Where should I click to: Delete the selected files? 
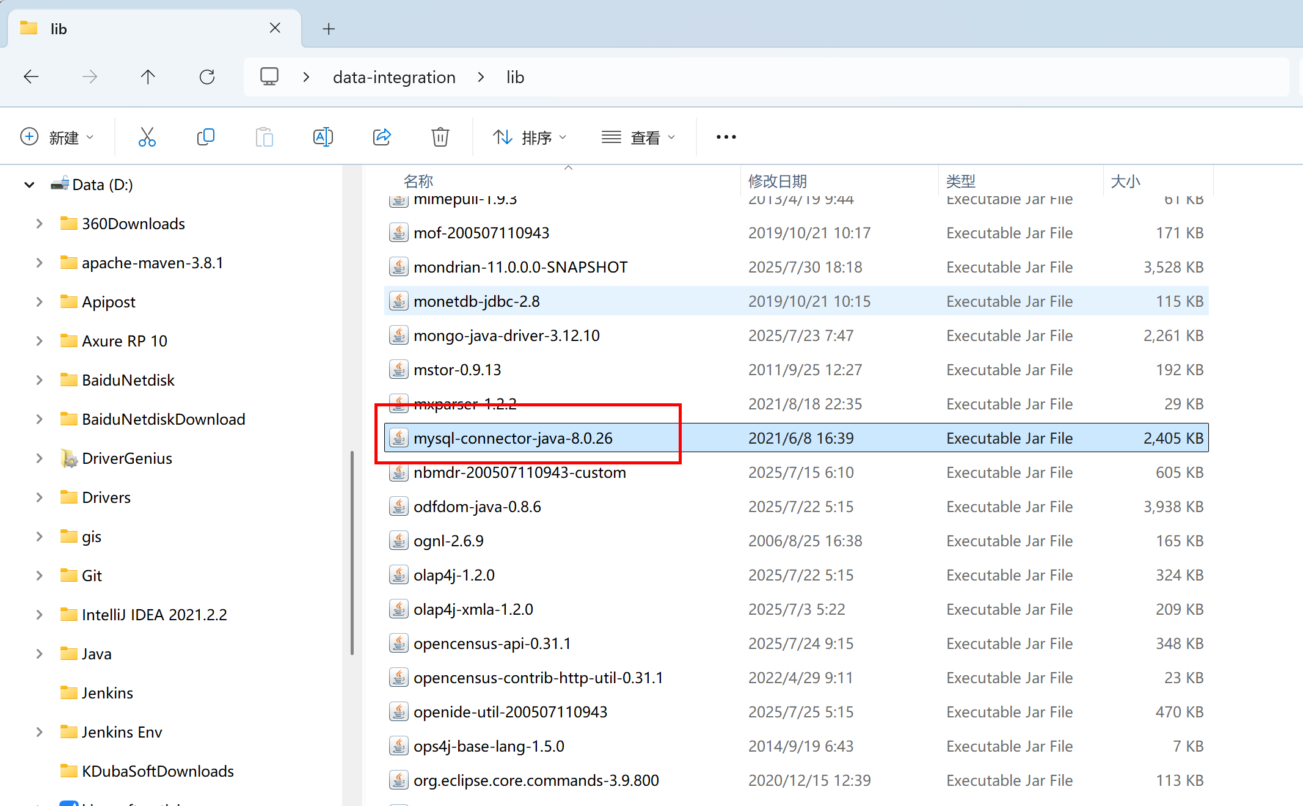click(440, 136)
